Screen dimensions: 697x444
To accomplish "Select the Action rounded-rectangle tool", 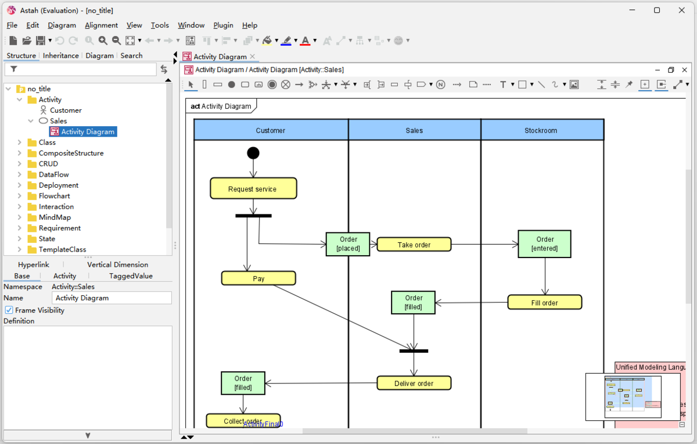I will (x=246, y=84).
